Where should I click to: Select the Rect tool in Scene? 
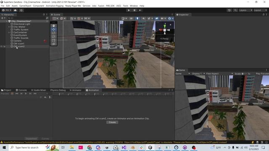54,40
